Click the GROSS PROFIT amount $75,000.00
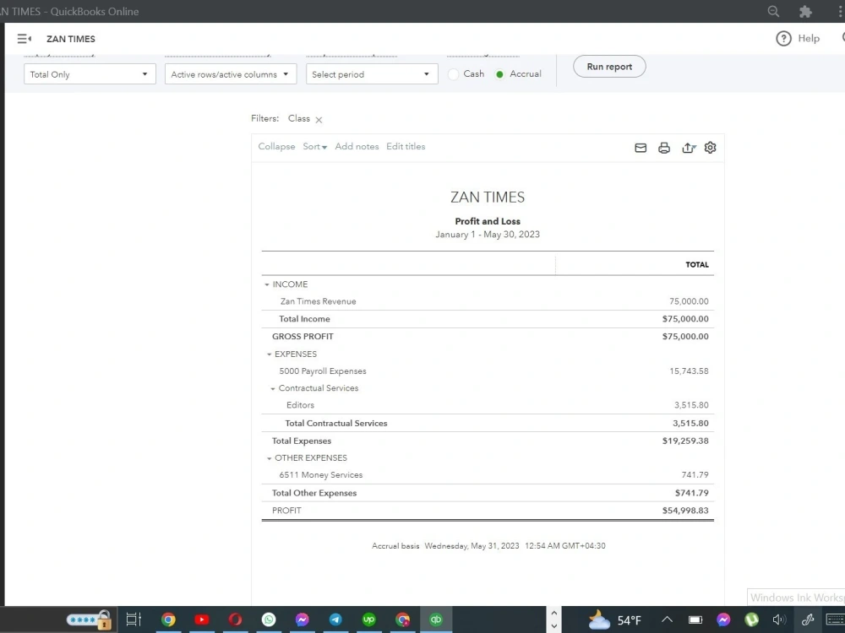The height and width of the screenshot is (633, 845). click(x=685, y=337)
